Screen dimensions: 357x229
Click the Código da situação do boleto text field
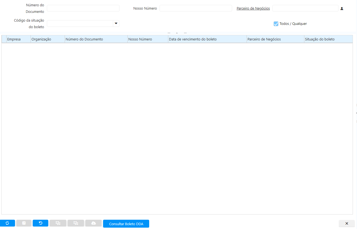pyautogui.click(x=80, y=24)
